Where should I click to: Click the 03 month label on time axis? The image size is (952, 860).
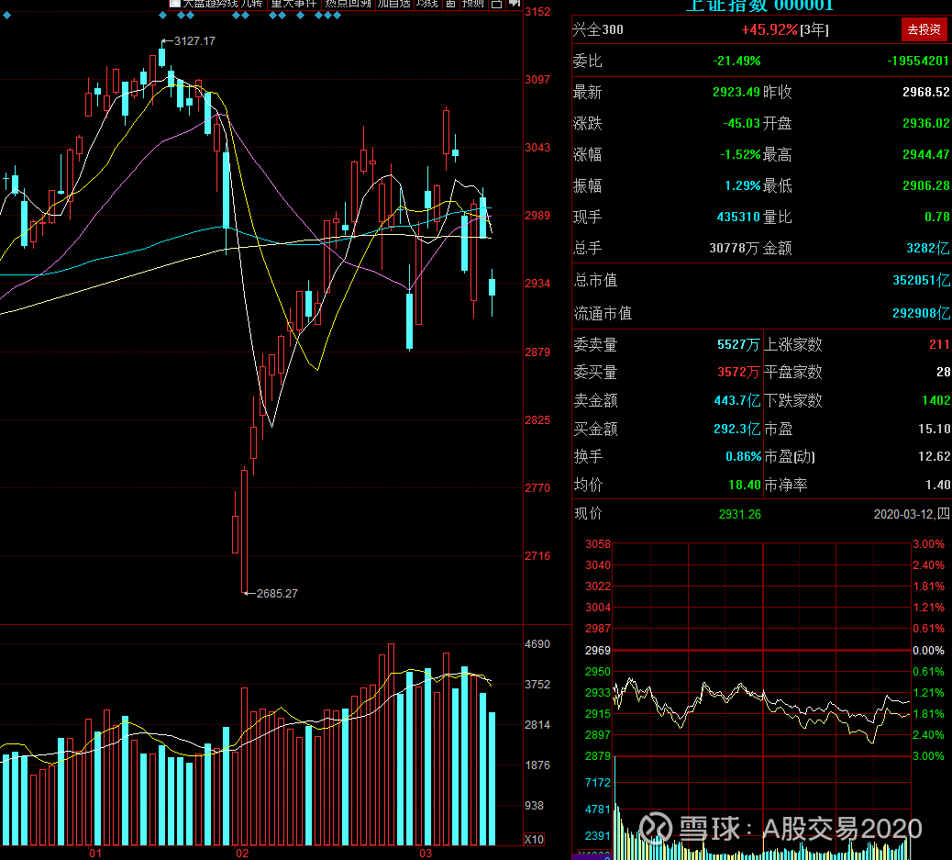426,853
